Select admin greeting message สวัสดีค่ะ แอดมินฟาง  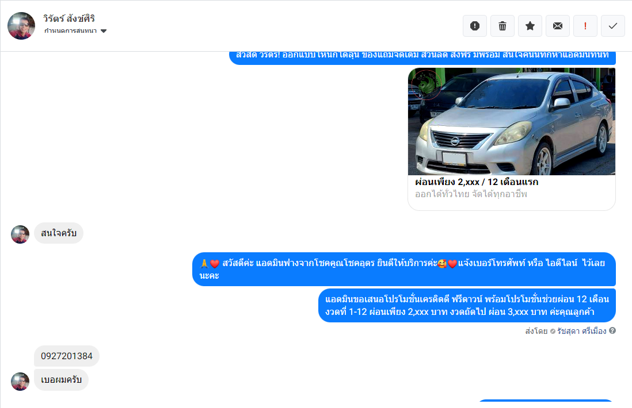point(404,269)
